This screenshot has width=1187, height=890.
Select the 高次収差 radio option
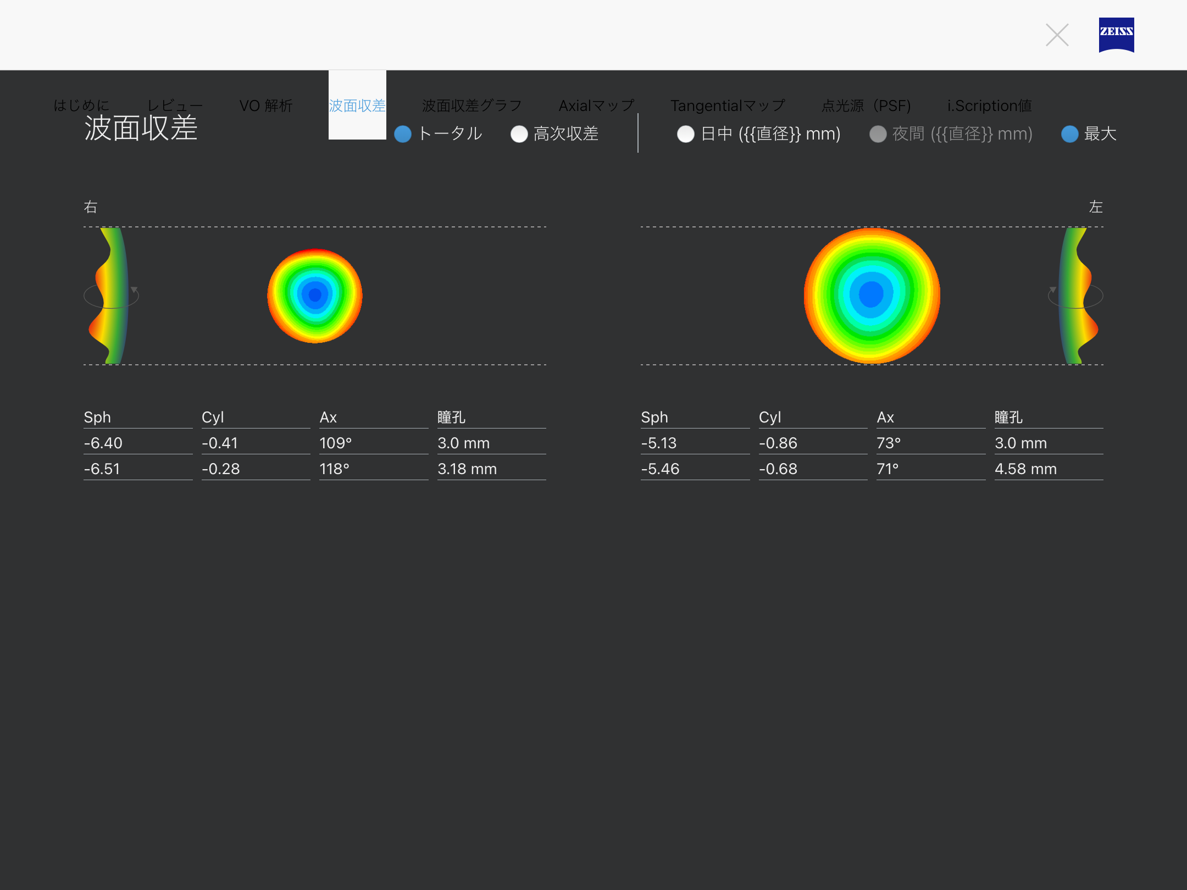tap(519, 134)
